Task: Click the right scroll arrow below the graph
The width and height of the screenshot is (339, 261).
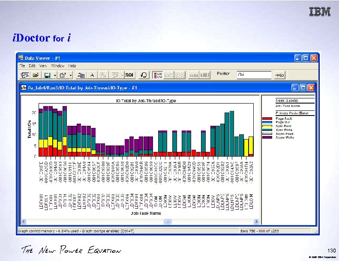Action: click(256, 222)
